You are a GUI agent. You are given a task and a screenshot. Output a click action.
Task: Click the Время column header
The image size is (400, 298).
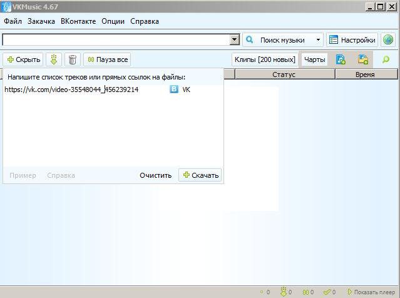tap(366, 74)
